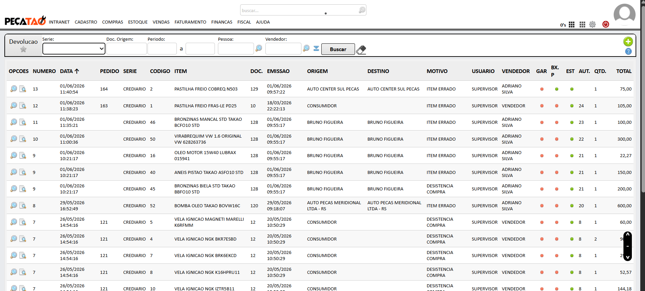Open document preview for VELA NGK K16HPRU11 row
Image resolution: width=645 pixels, height=291 pixels.
(23, 272)
